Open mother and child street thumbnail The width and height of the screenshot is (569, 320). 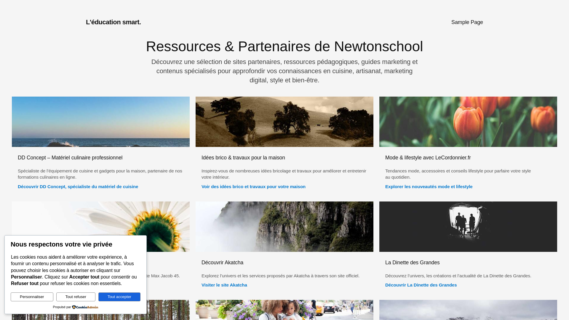click(x=284, y=310)
